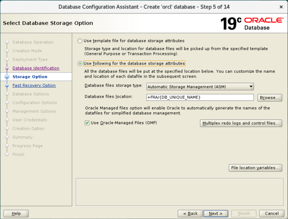
Task: Click the 'Database files storage type:' label
Action: (x=113, y=86)
